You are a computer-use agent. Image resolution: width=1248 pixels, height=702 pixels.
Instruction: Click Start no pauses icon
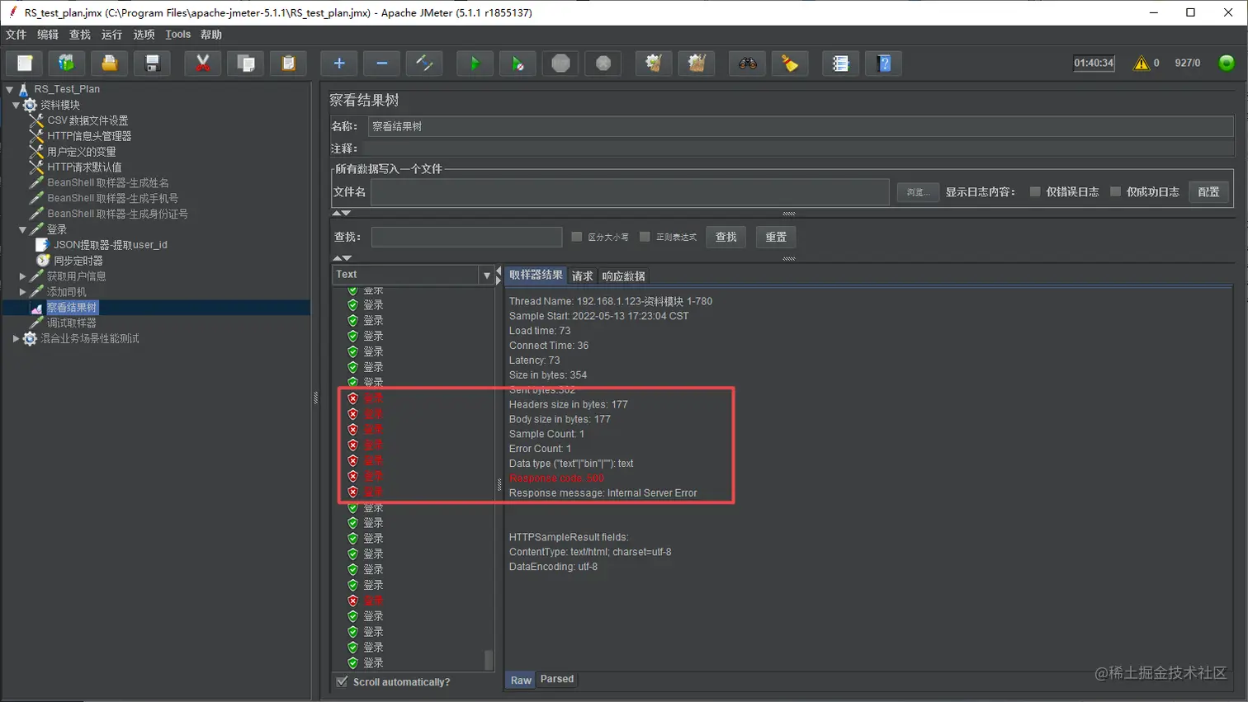tap(518, 64)
